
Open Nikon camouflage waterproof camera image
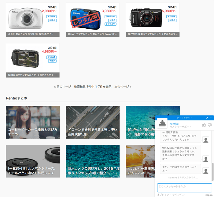click(25, 58)
